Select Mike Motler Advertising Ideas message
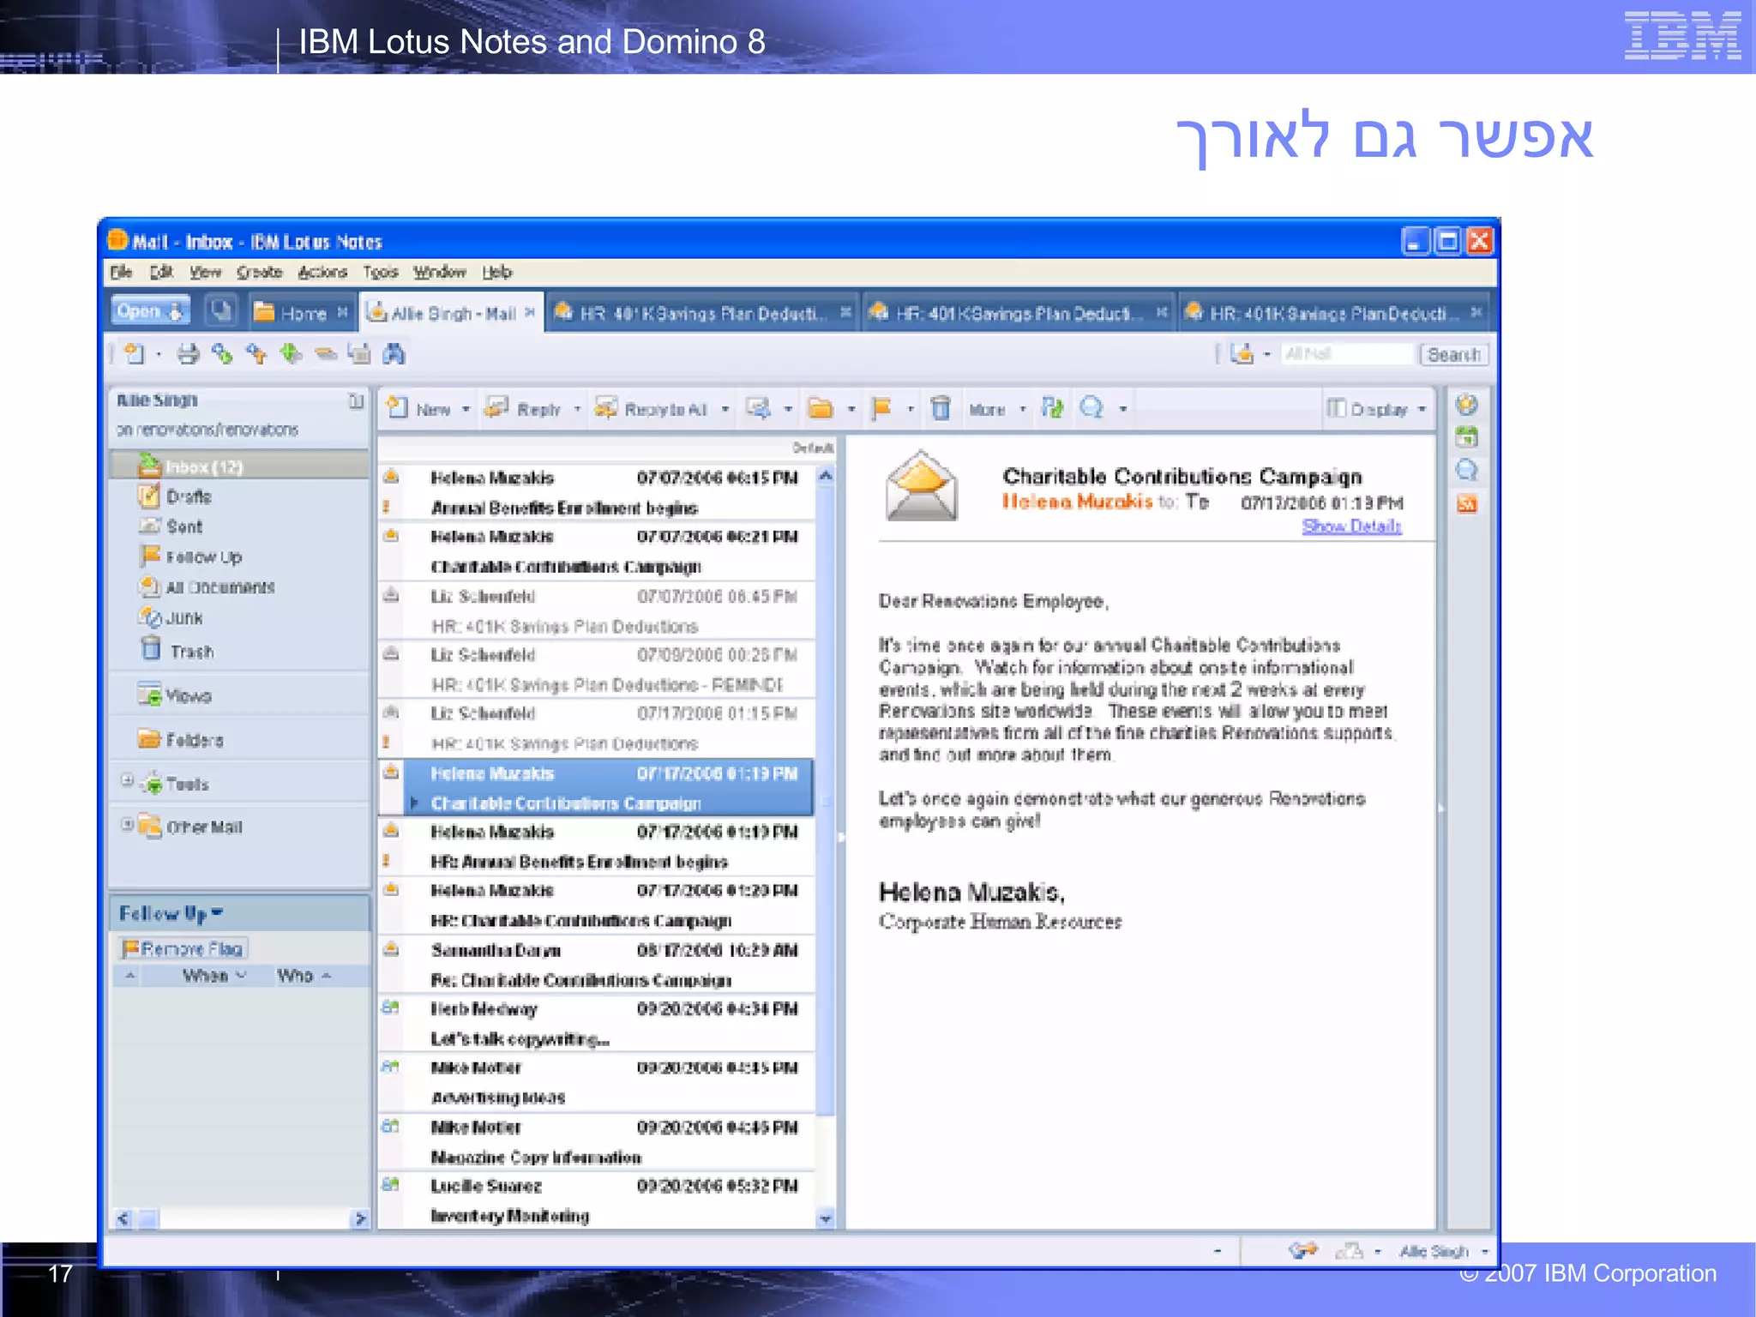 [597, 1082]
